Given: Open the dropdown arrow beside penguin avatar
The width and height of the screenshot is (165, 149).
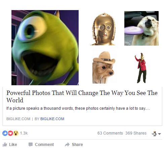Looking at the screenshot, I should 160,134.
